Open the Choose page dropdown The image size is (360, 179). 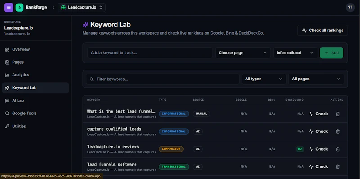pos(243,53)
